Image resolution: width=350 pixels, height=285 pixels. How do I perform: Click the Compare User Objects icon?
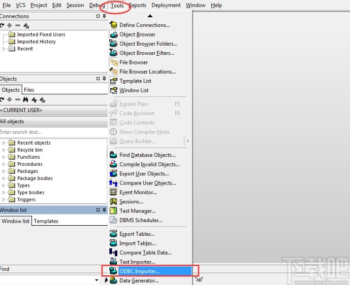point(113,183)
